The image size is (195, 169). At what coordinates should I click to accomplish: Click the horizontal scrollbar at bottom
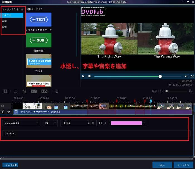tap(96, 159)
